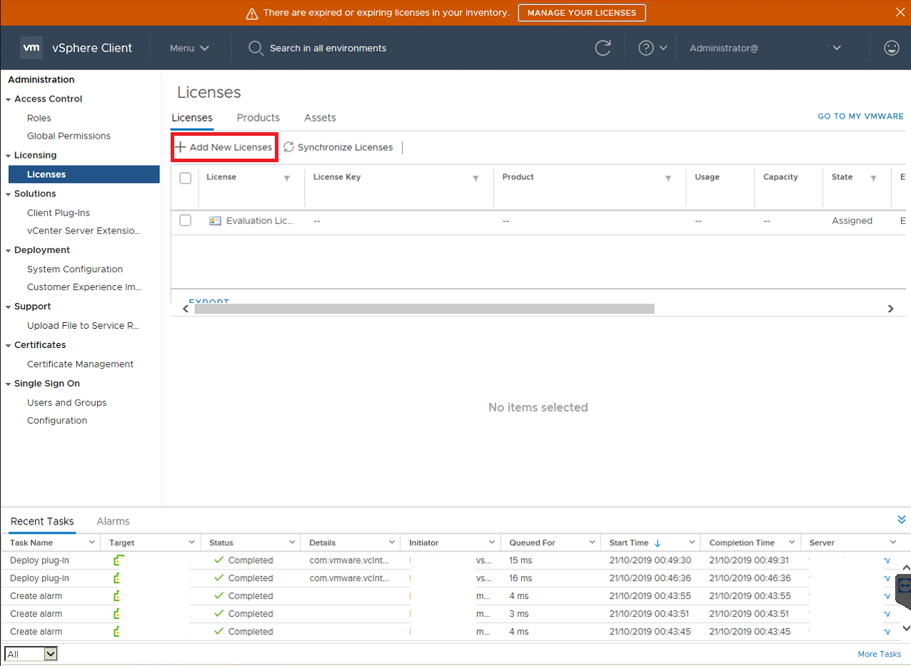Filter the License column
Image resolution: width=911 pixels, height=666 pixels.
pyautogui.click(x=287, y=179)
